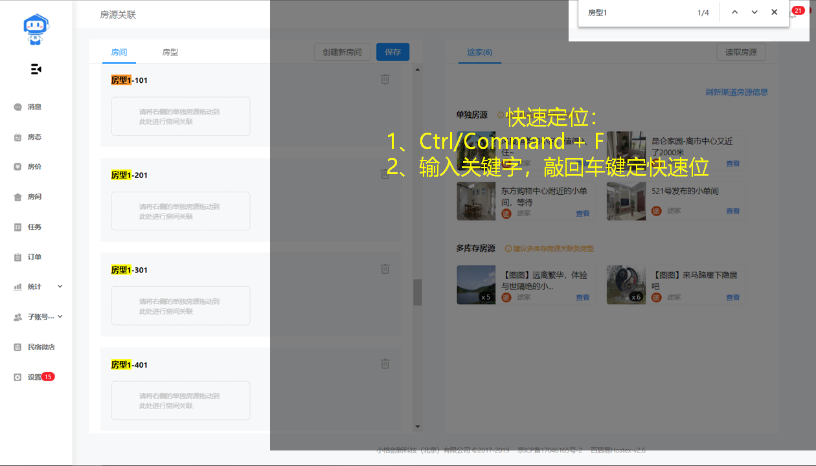
Task: Click the 读取房源 button
Action: click(x=741, y=52)
